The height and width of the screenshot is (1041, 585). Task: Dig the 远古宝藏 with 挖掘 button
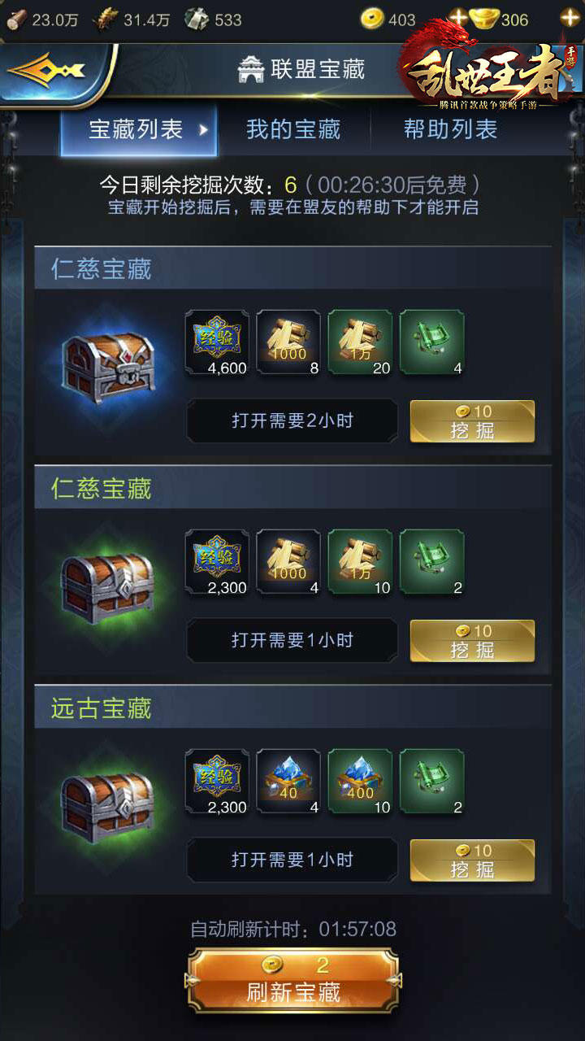(x=472, y=860)
